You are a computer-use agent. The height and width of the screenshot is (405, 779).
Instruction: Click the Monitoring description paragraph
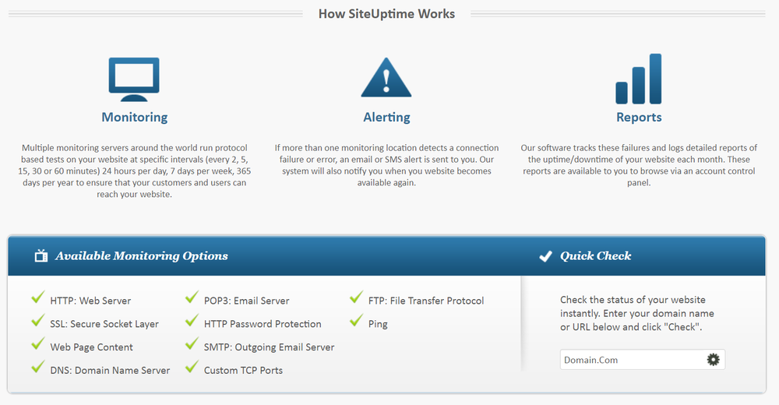[134, 171]
